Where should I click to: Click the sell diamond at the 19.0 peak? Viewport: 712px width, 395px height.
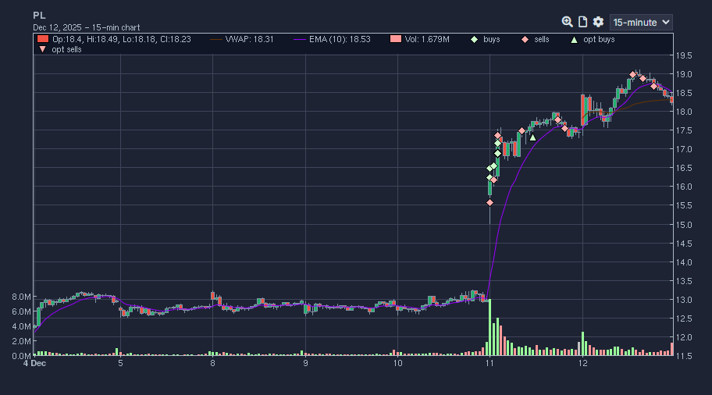coord(632,74)
